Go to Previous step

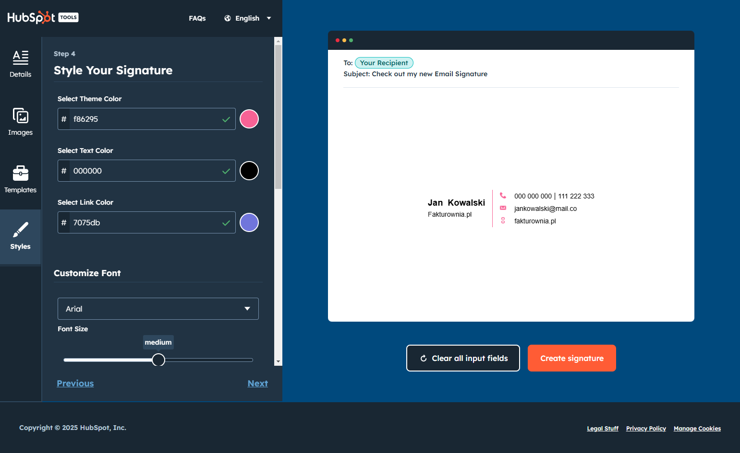(75, 383)
